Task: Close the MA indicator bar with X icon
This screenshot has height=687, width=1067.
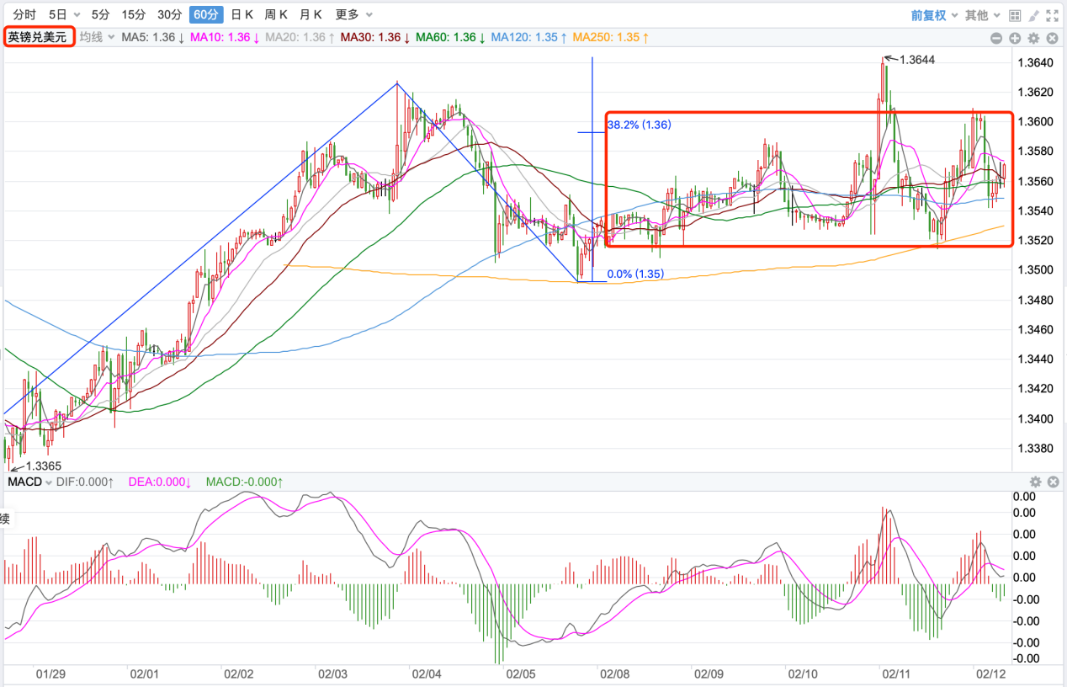Action: 1052,38
